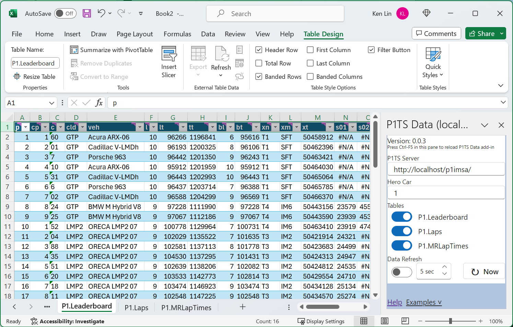Switch to P1.Laps sheet tab
Image resolution: width=513 pixels, height=327 pixels.
[x=137, y=307]
